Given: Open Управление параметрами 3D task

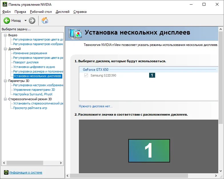Looking at the screenshot, I should coord(34,90).
